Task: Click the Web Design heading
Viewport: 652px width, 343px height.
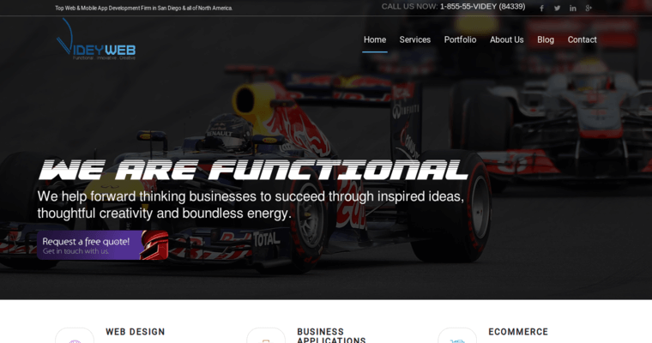Action: coord(136,332)
